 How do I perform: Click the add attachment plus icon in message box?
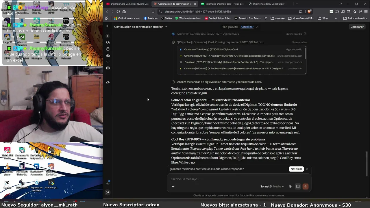[x=173, y=186]
